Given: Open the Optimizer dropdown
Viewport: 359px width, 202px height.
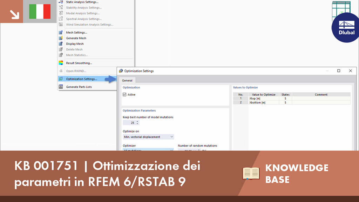Looking at the screenshot, I should (x=148, y=149).
